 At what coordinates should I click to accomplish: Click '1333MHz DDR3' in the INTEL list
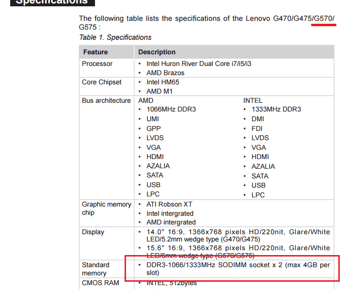click(x=276, y=110)
